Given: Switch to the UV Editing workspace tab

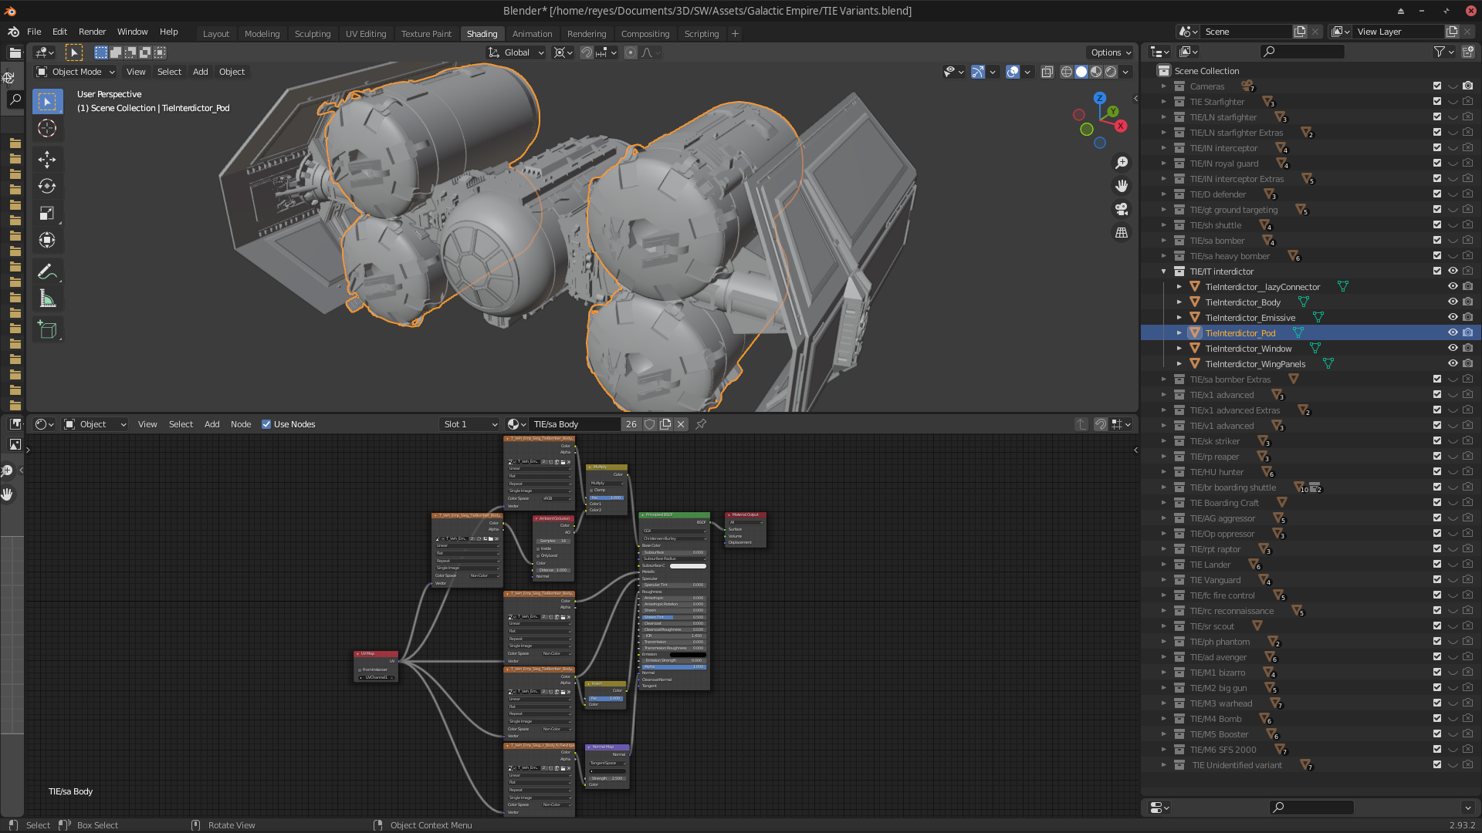Looking at the screenshot, I should (366, 34).
